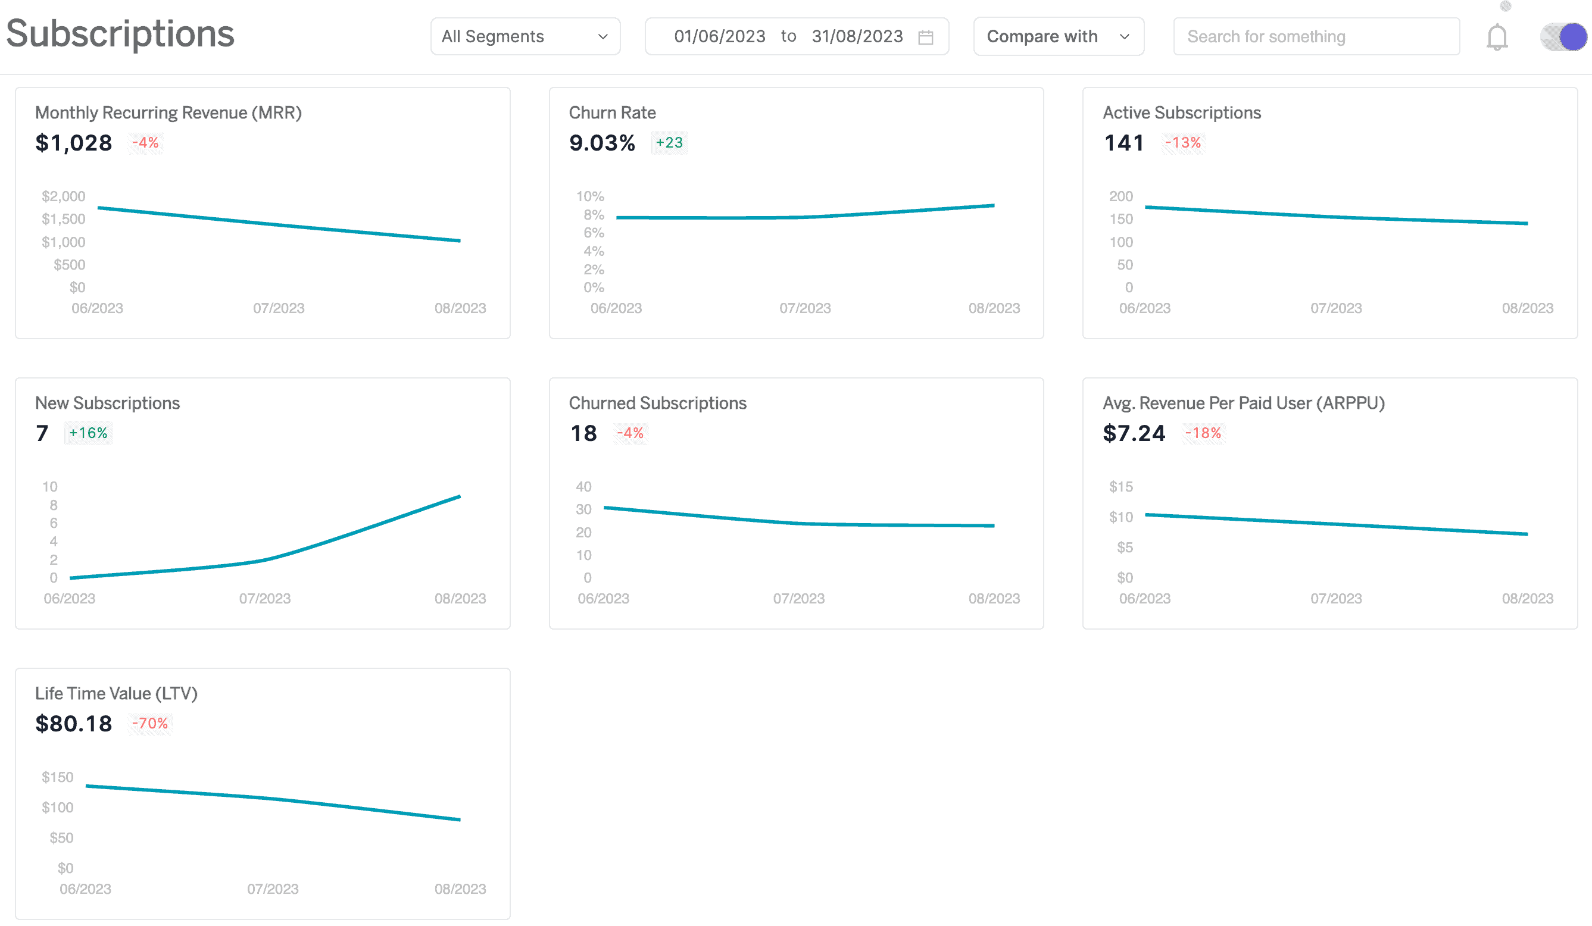Open the All Segments dropdown
The width and height of the screenshot is (1592, 926).
[x=524, y=36]
